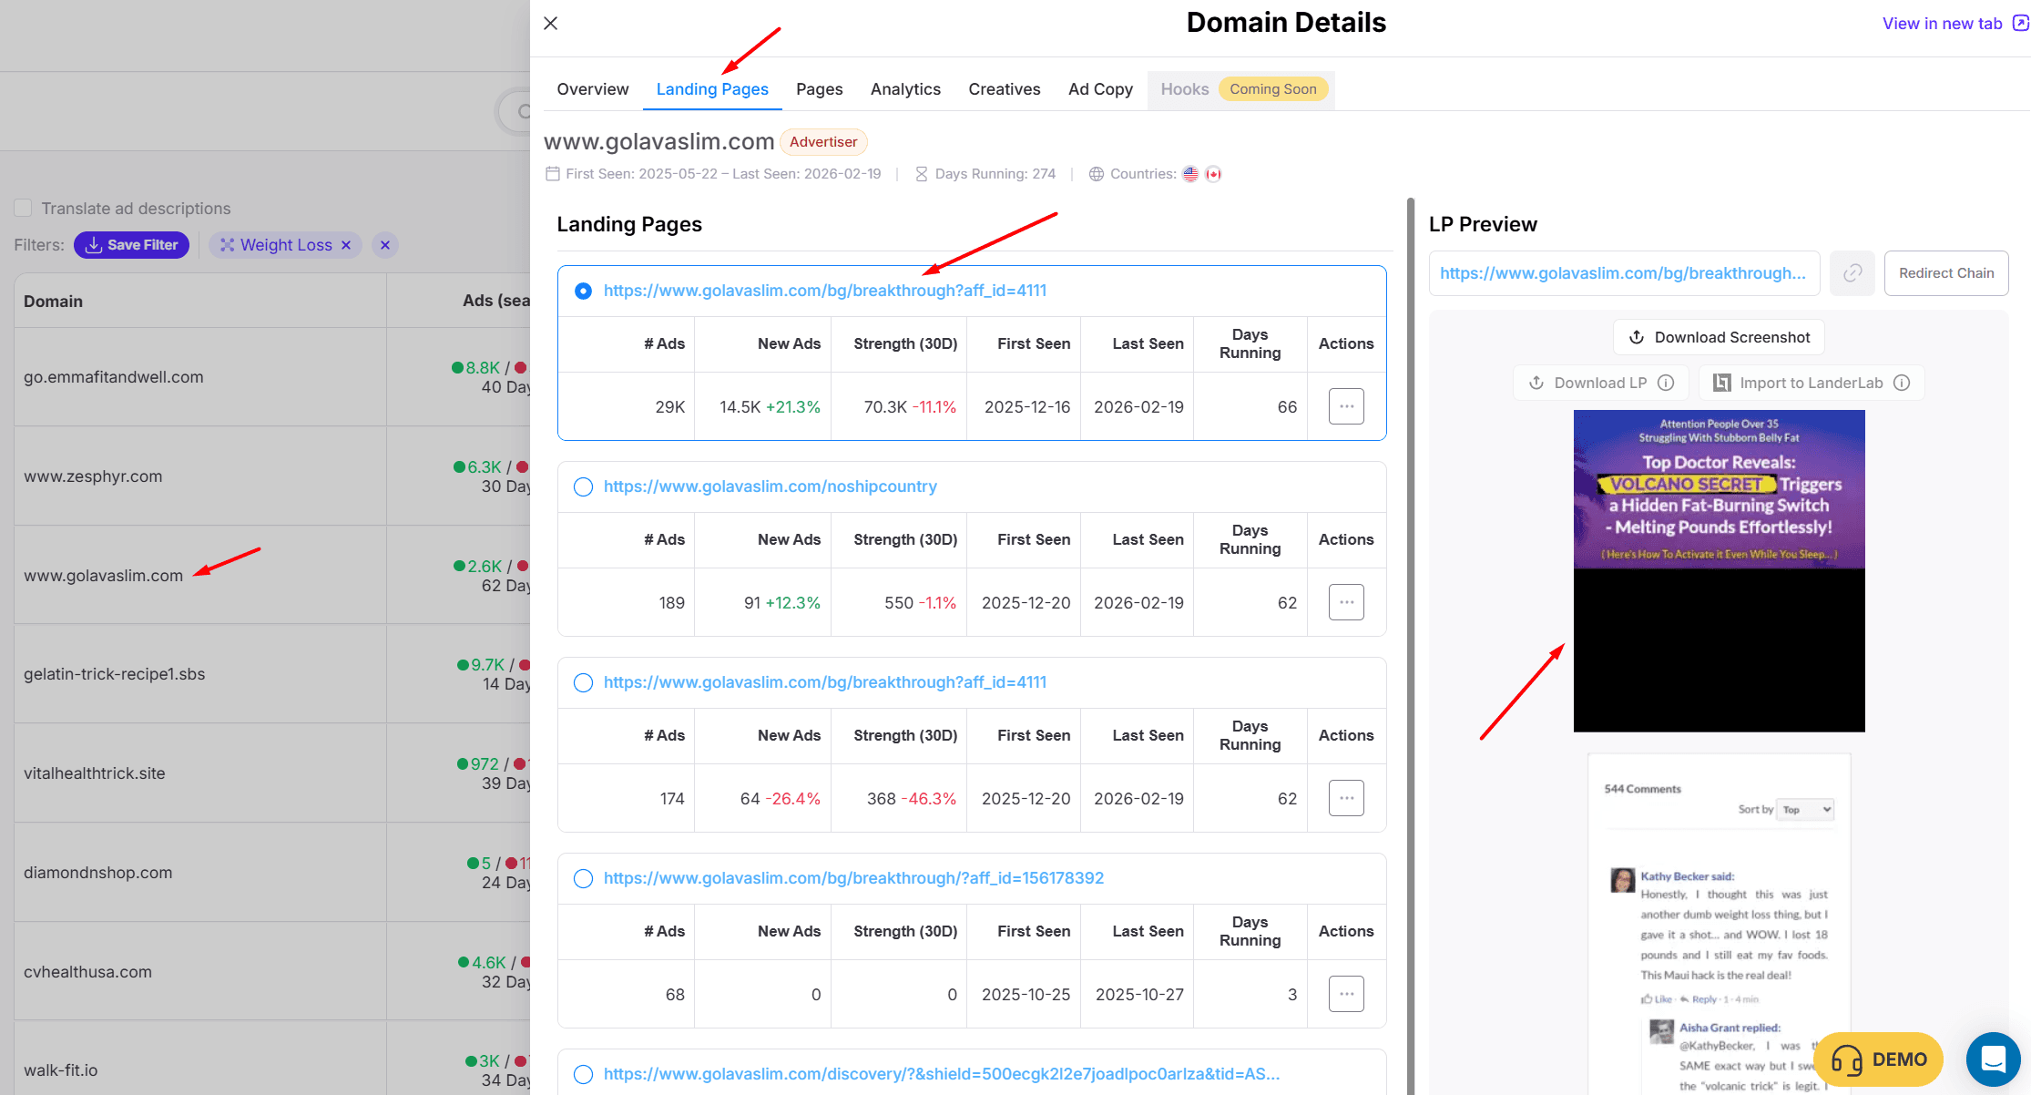The height and width of the screenshot is (1095, 2031).
Task: Clear all filters with the round X
Action: coord(385,245)
